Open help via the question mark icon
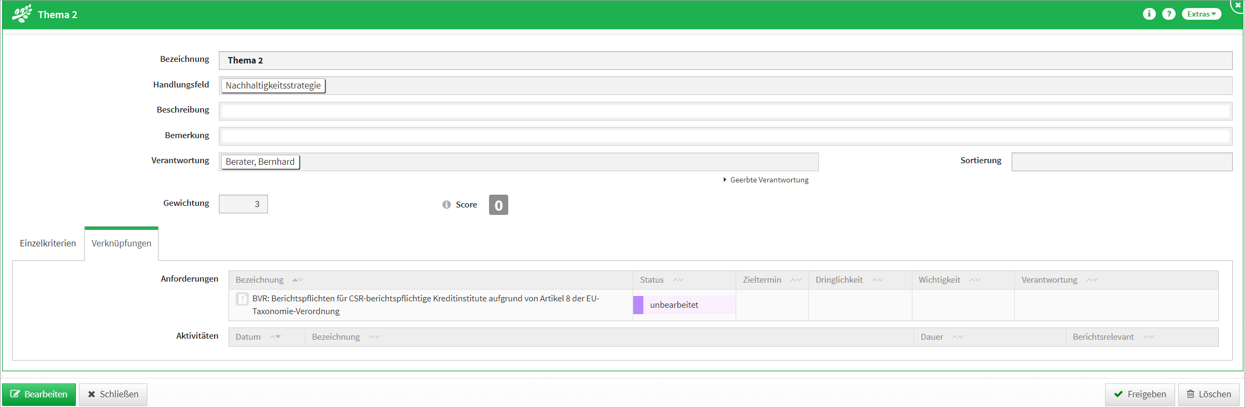The width and height of the screenshot is (1245, 408). [1169, 14]
